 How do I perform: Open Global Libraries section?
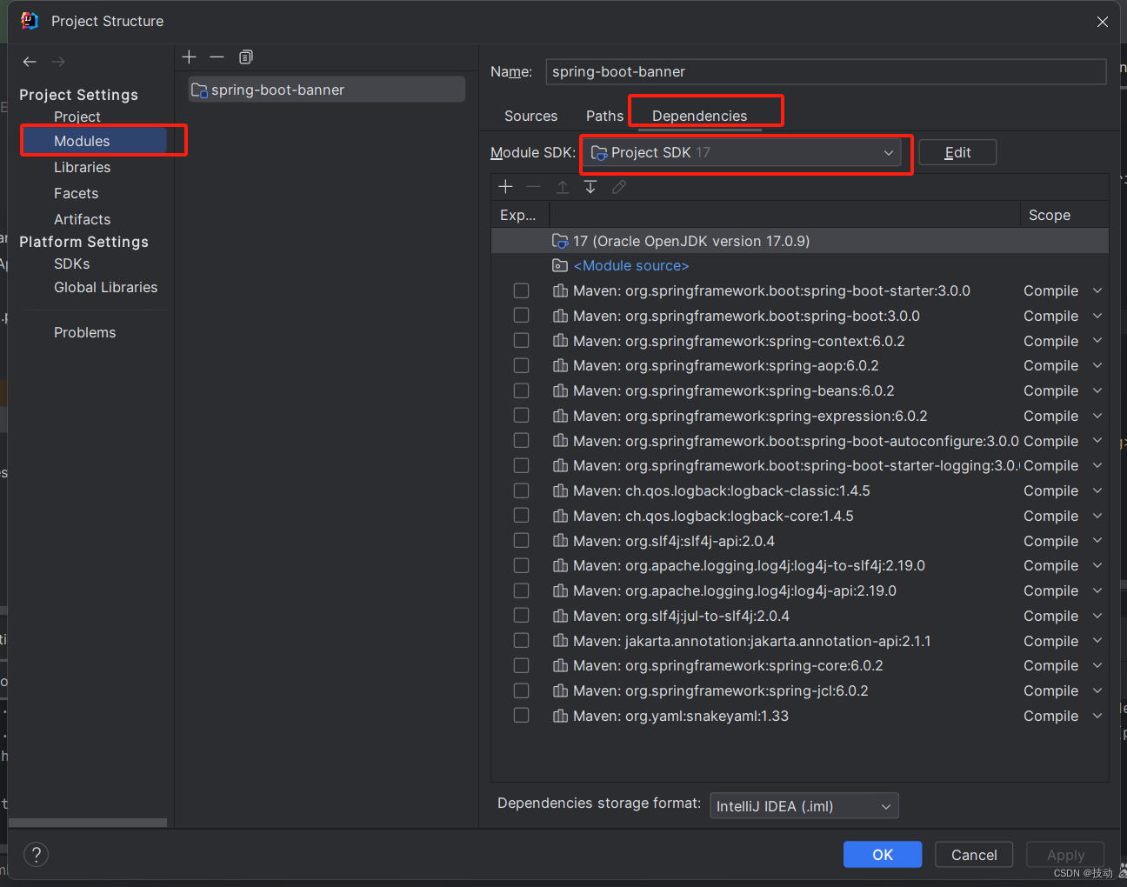[106, 287]
